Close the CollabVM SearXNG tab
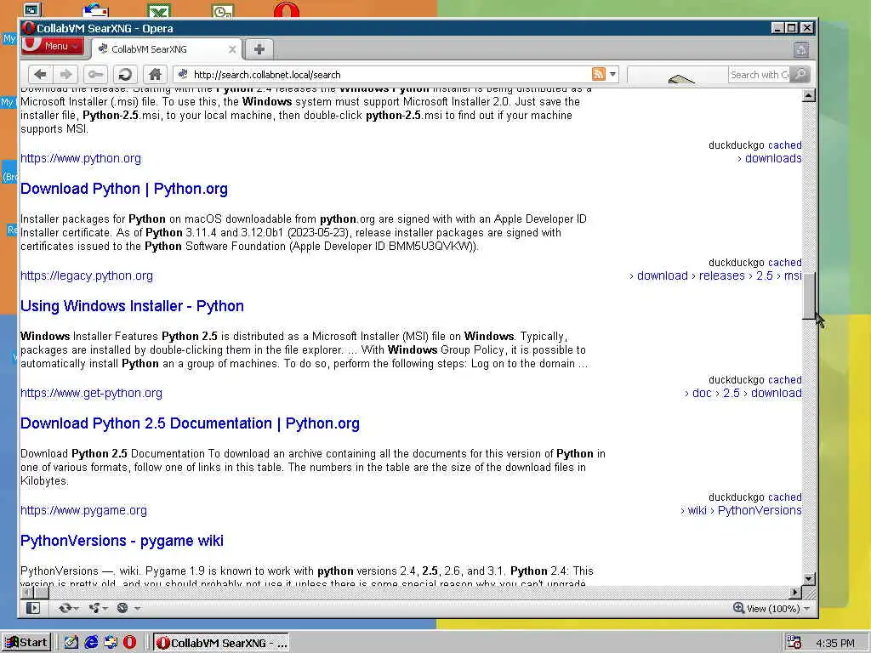The height and width of the screenshot is (653, 871). [x=232, y=49]
